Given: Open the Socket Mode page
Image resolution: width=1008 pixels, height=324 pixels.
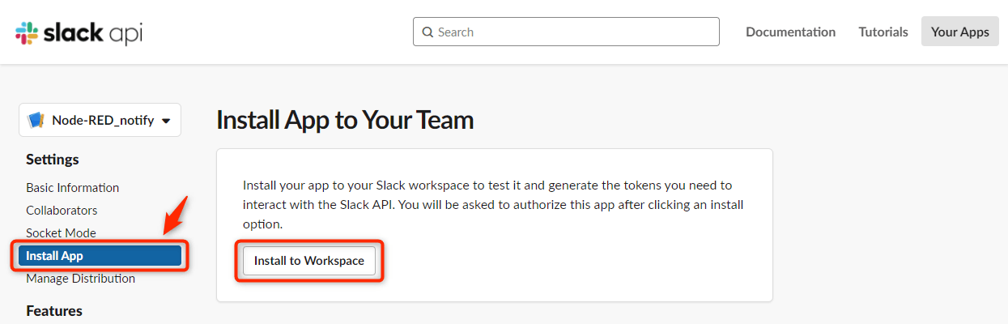Looking at the screenshot, I should pyautogui.click(x=61, y=232).
